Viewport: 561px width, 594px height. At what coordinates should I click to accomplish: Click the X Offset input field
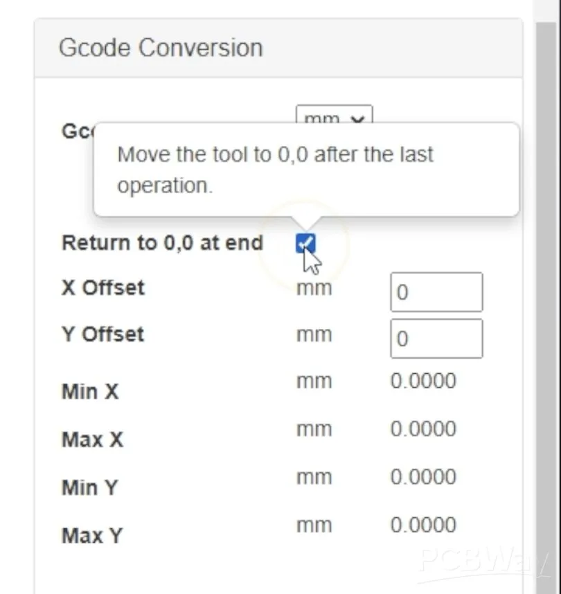436,292
